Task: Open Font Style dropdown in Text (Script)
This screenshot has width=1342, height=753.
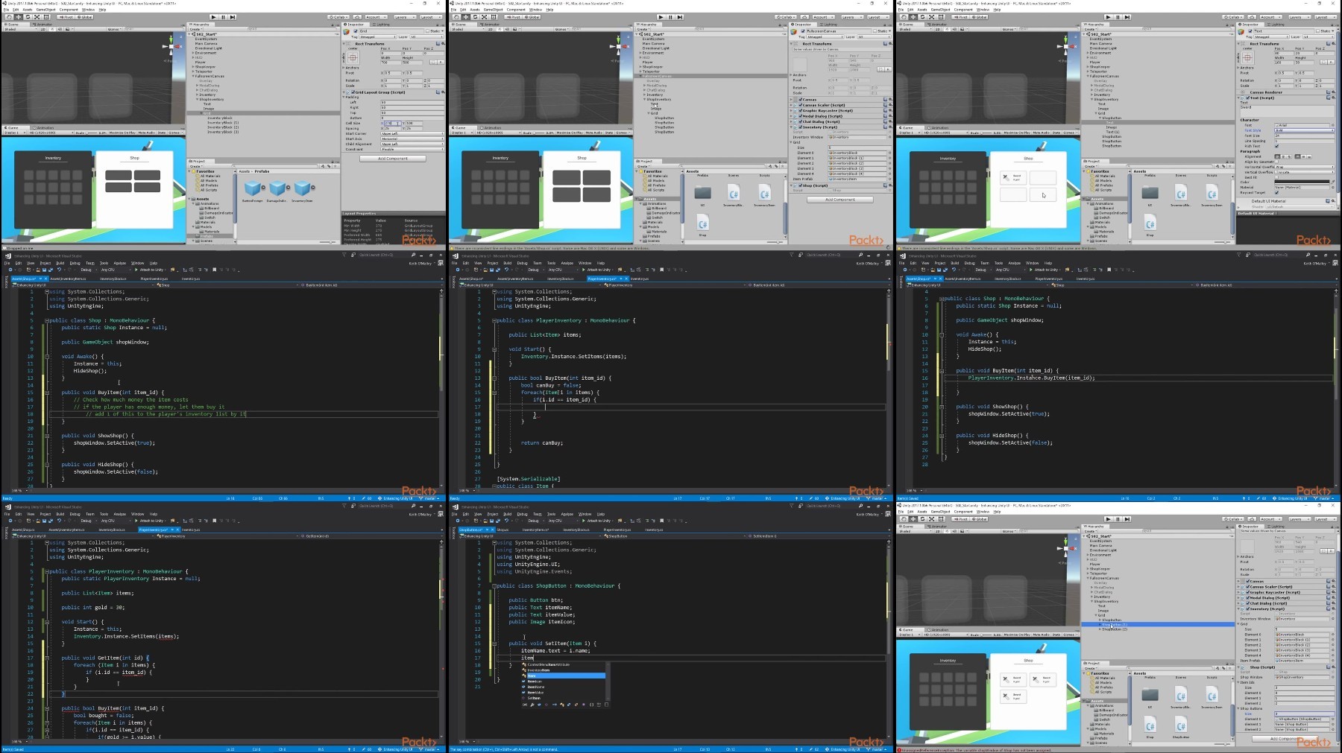Action: 1305,130
